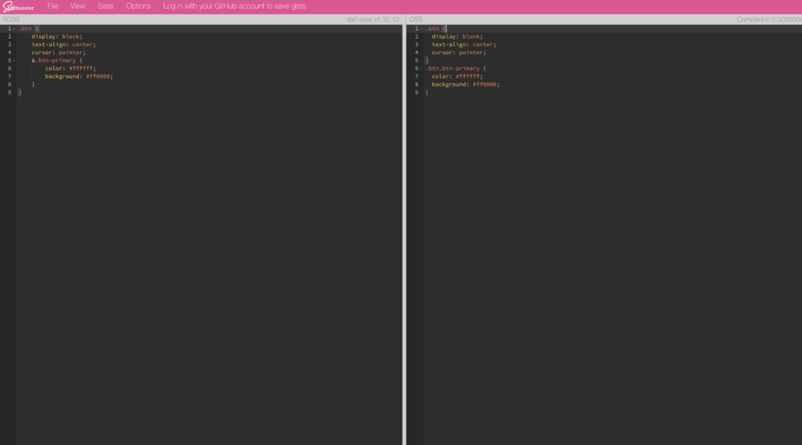Fold the &.btn-primary block on SCSS line 5
Viewport: 802px width, 445px height.
(14, 60)
